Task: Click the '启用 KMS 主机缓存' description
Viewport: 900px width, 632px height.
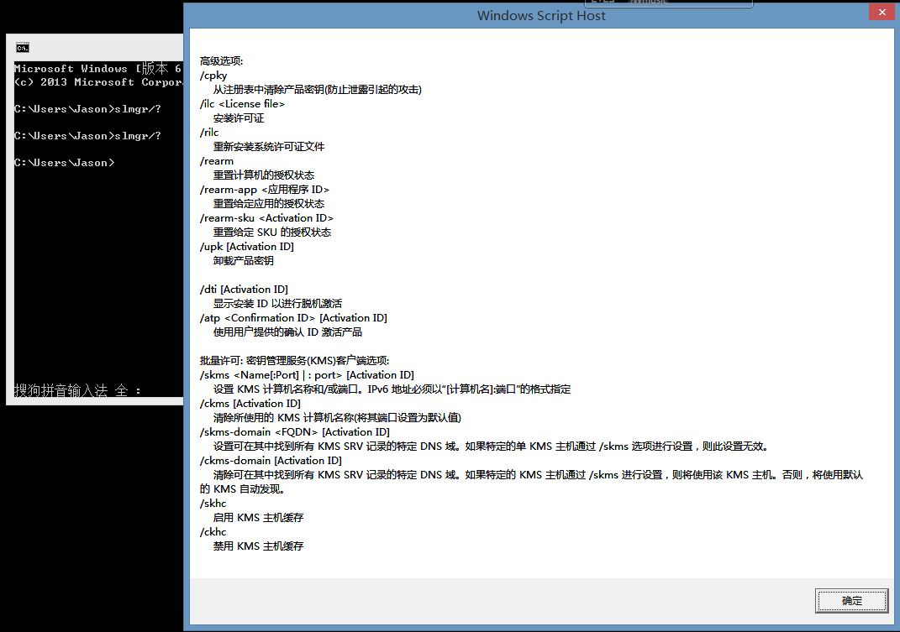Action: tap(258, 518)
